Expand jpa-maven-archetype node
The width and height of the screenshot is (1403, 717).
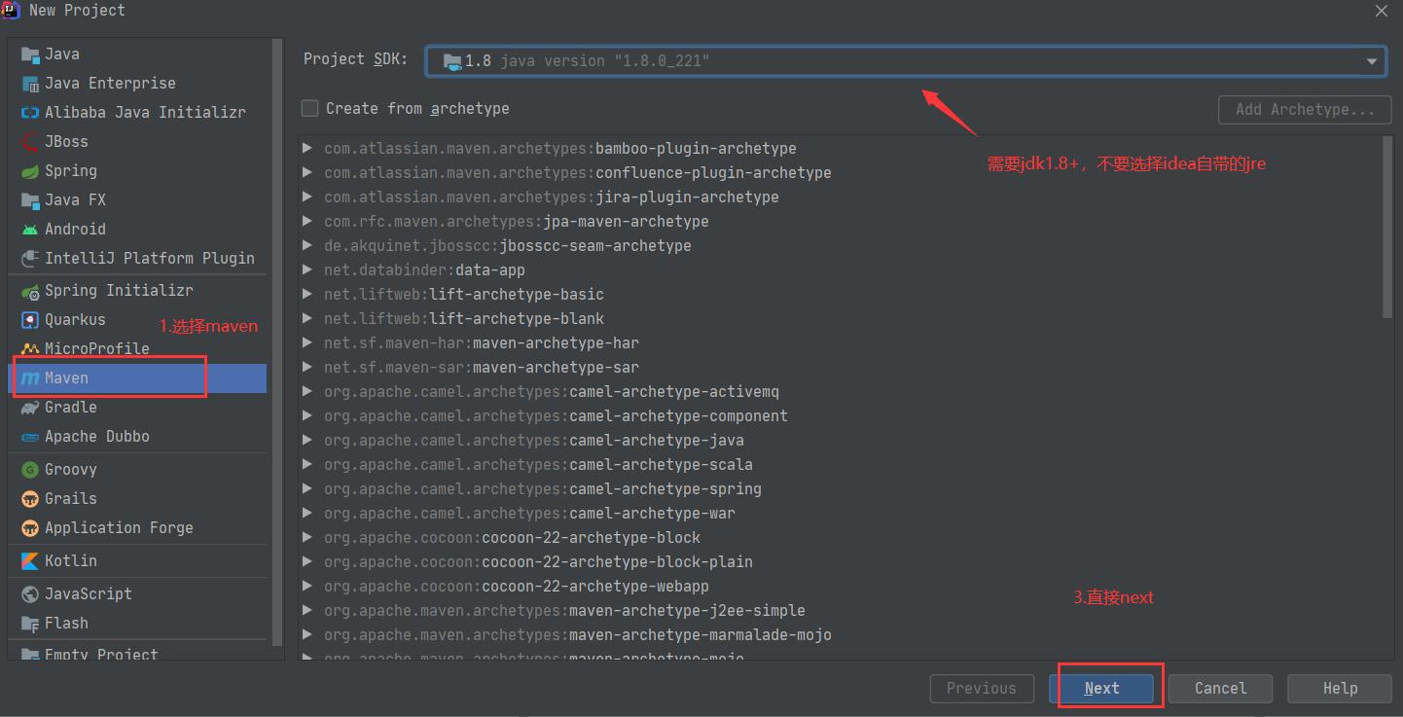click(x=307, y=222)
